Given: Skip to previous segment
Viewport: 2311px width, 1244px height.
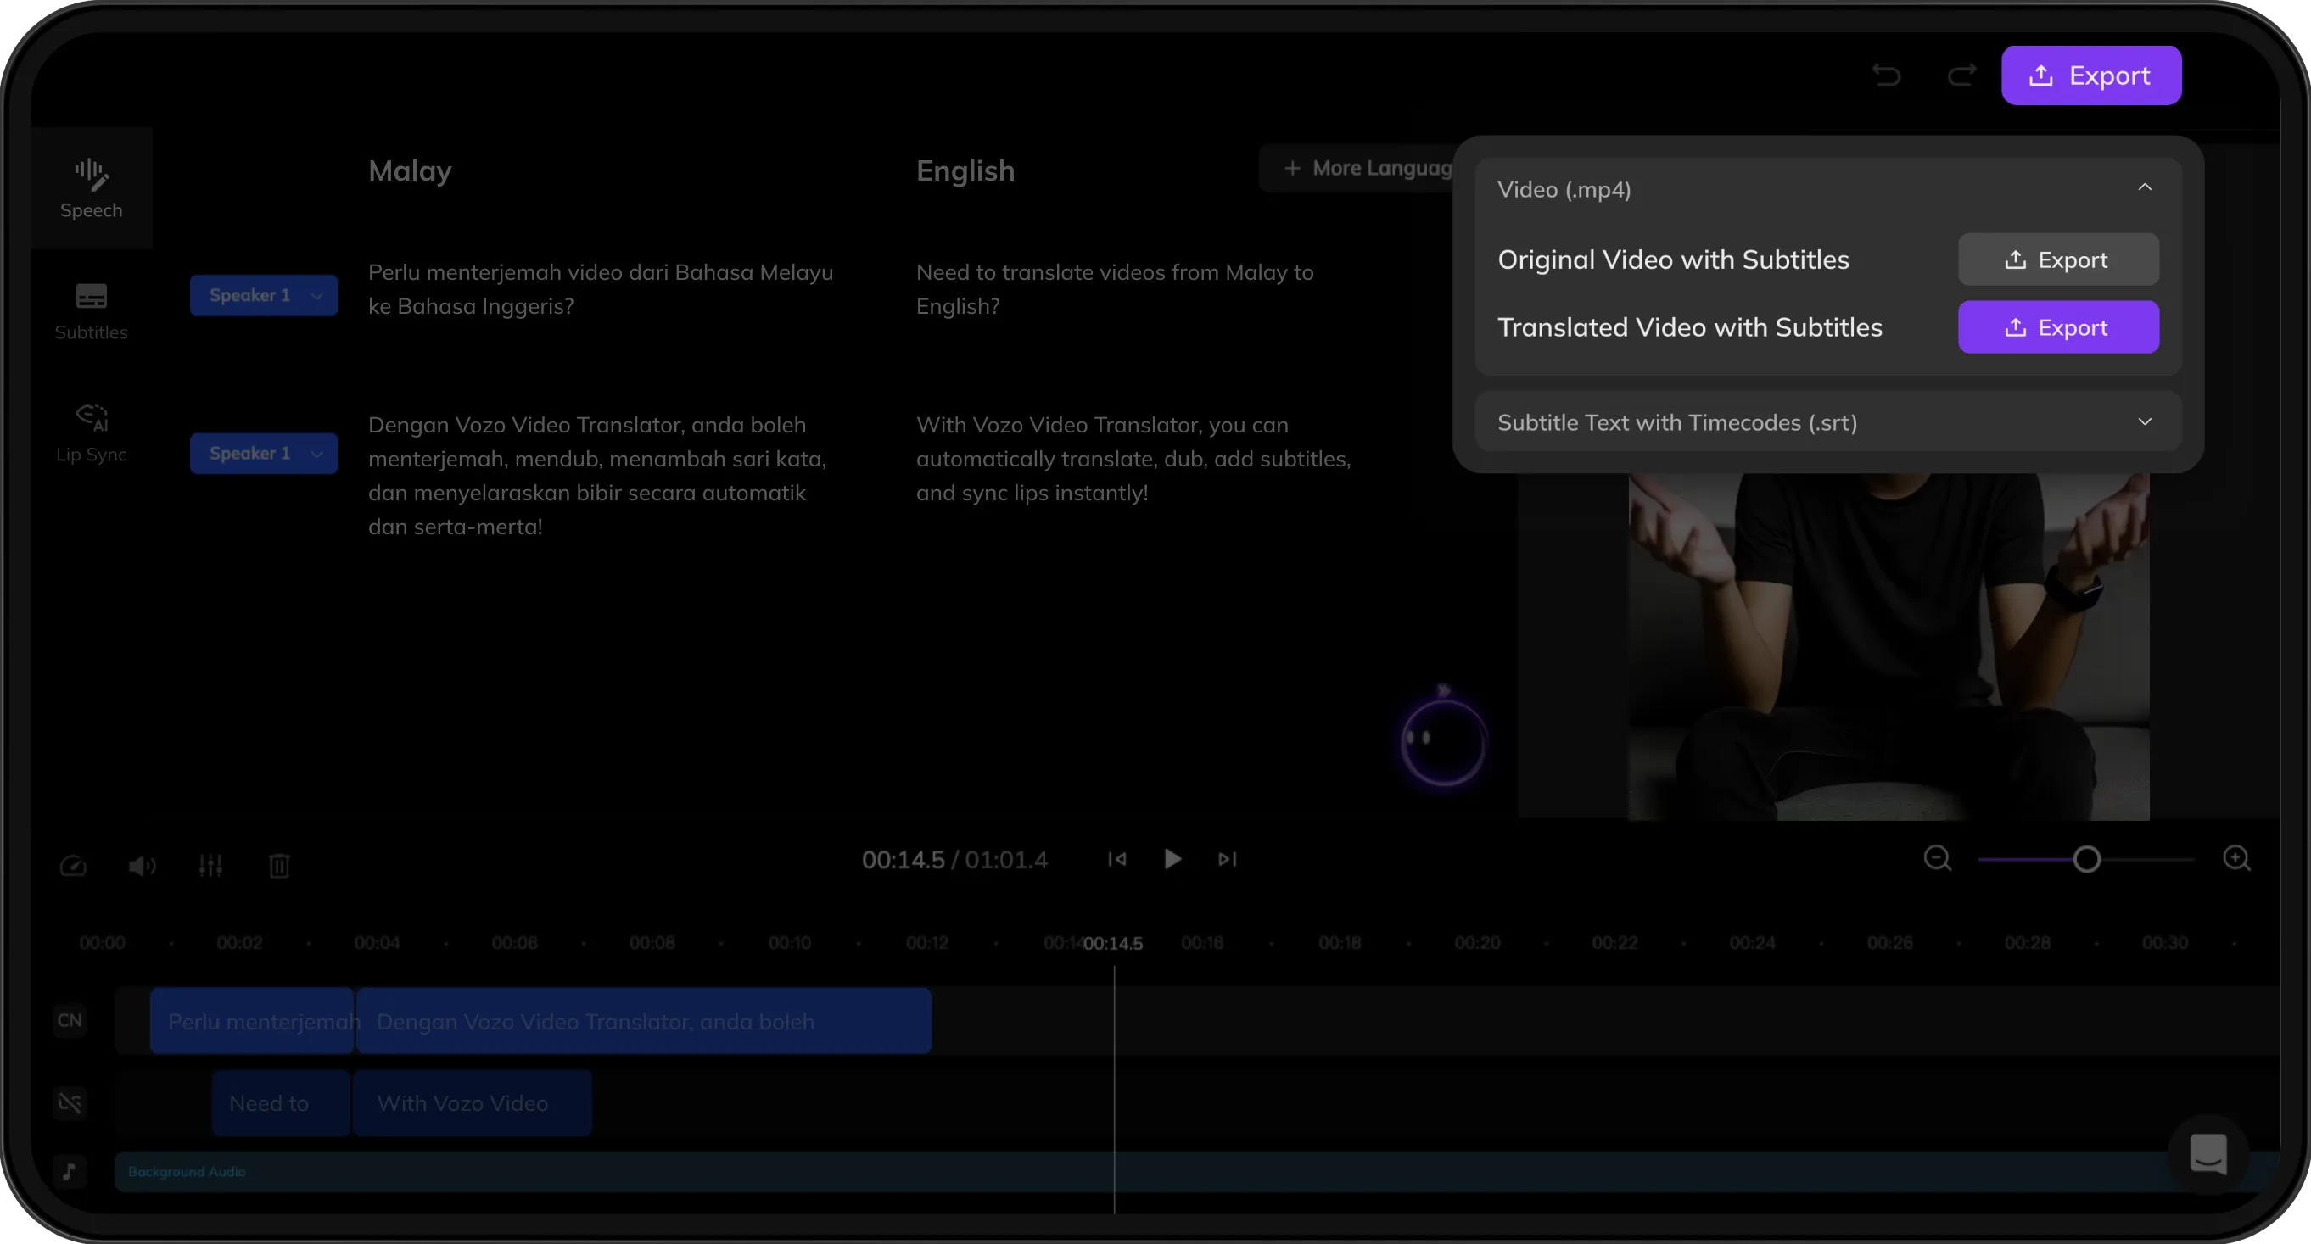Looking at the screenshot, I should pos(1117,859).
